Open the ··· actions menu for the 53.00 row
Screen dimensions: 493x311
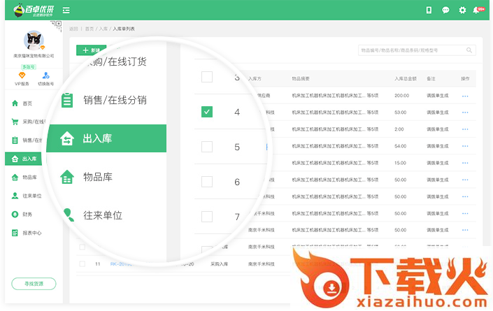pyautogui.click(x=465, y=112)
